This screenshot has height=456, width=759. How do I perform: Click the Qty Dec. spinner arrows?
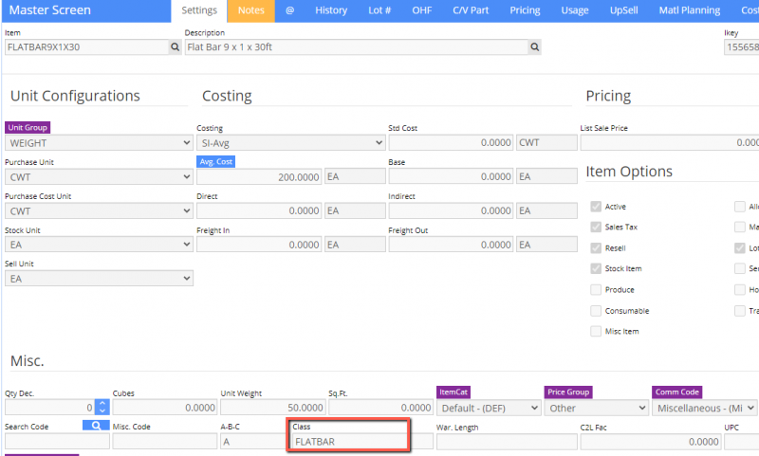click(102, 408)
